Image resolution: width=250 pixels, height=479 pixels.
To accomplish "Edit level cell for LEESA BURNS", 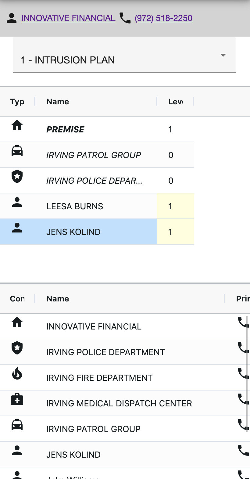I will [x=176, y=206].
